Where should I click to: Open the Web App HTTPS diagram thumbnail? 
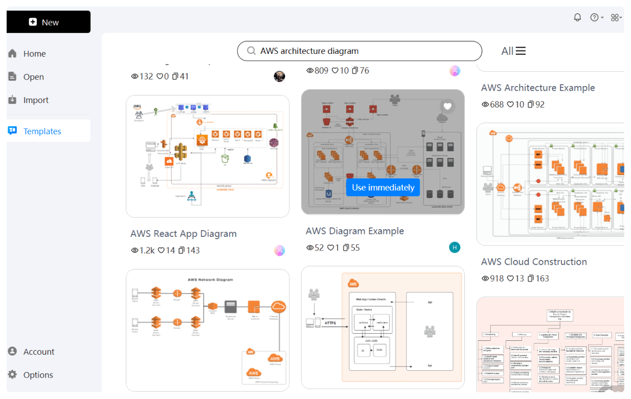(383, 327)
